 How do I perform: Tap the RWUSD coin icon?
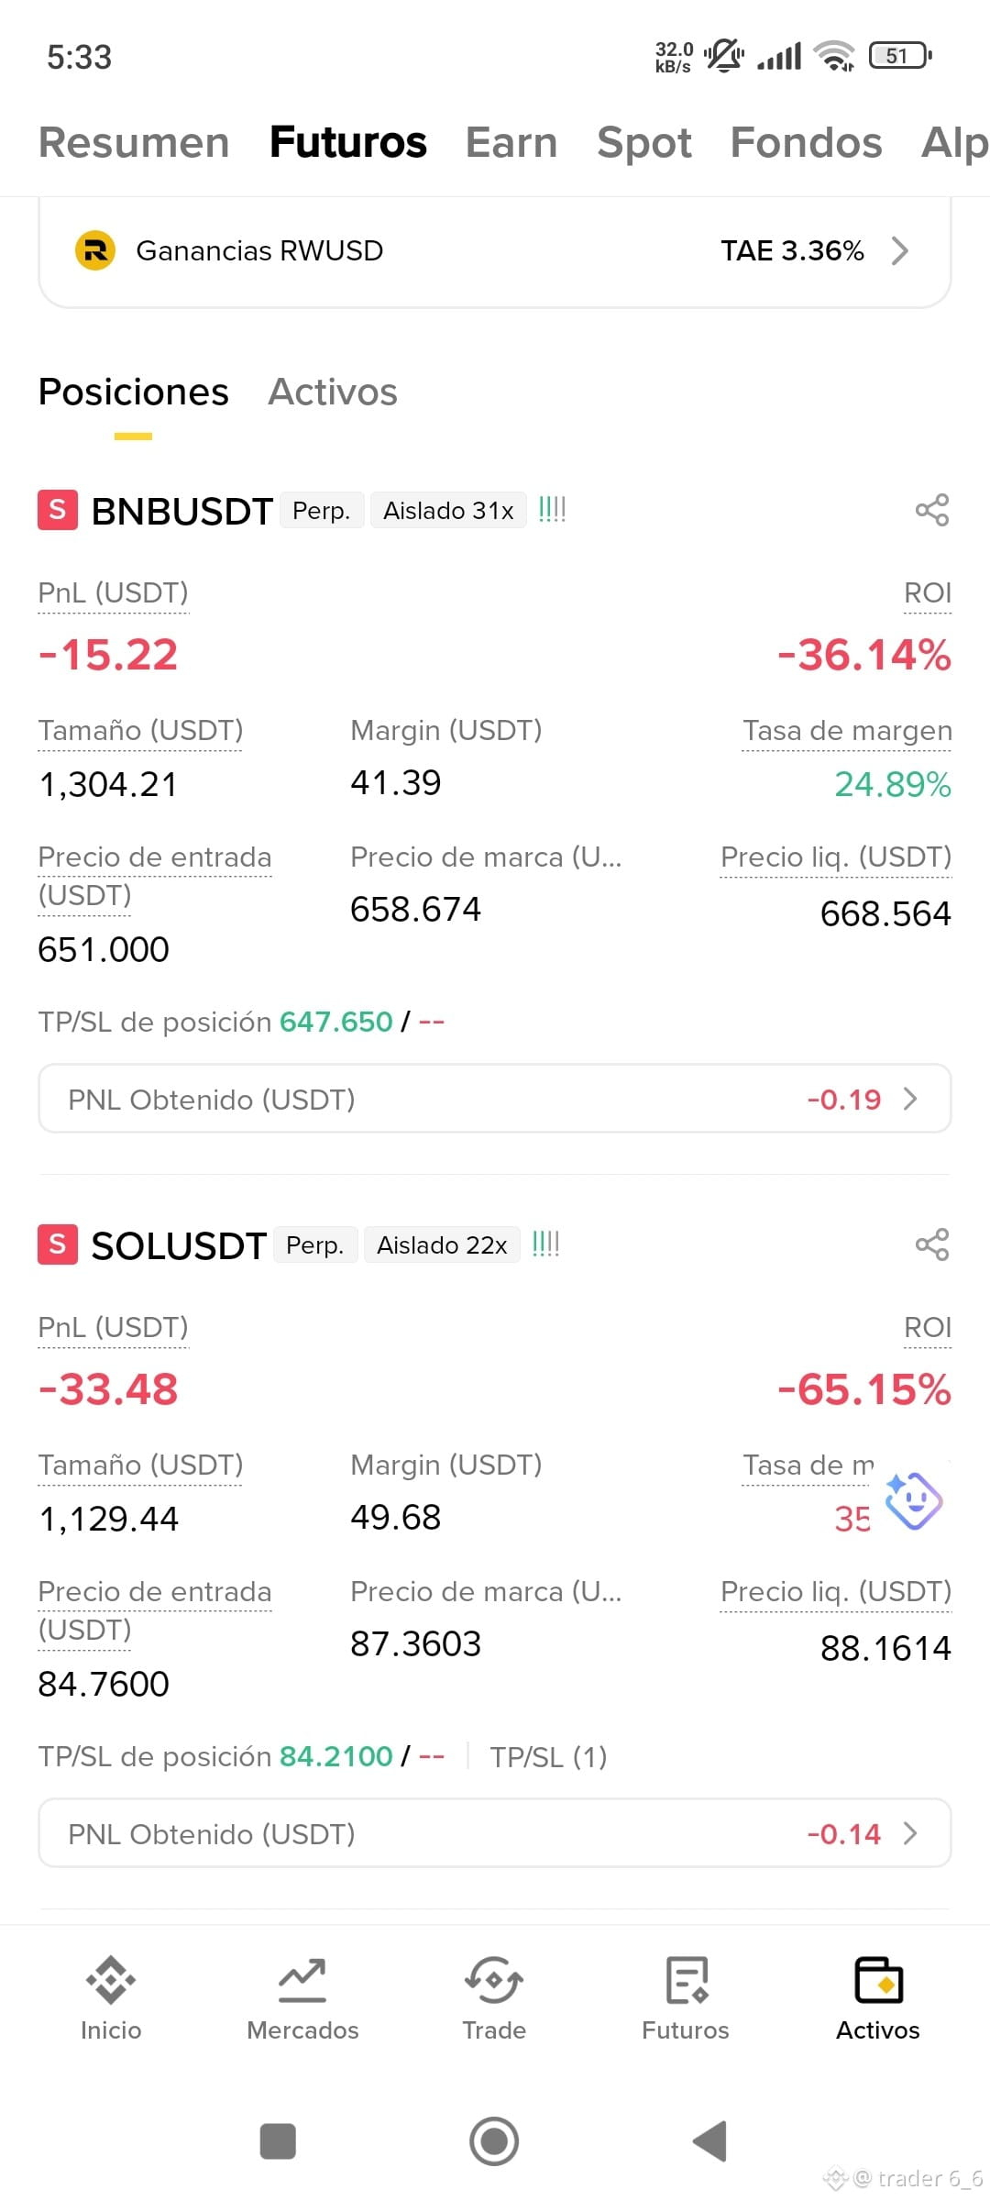tap(94, 250)
